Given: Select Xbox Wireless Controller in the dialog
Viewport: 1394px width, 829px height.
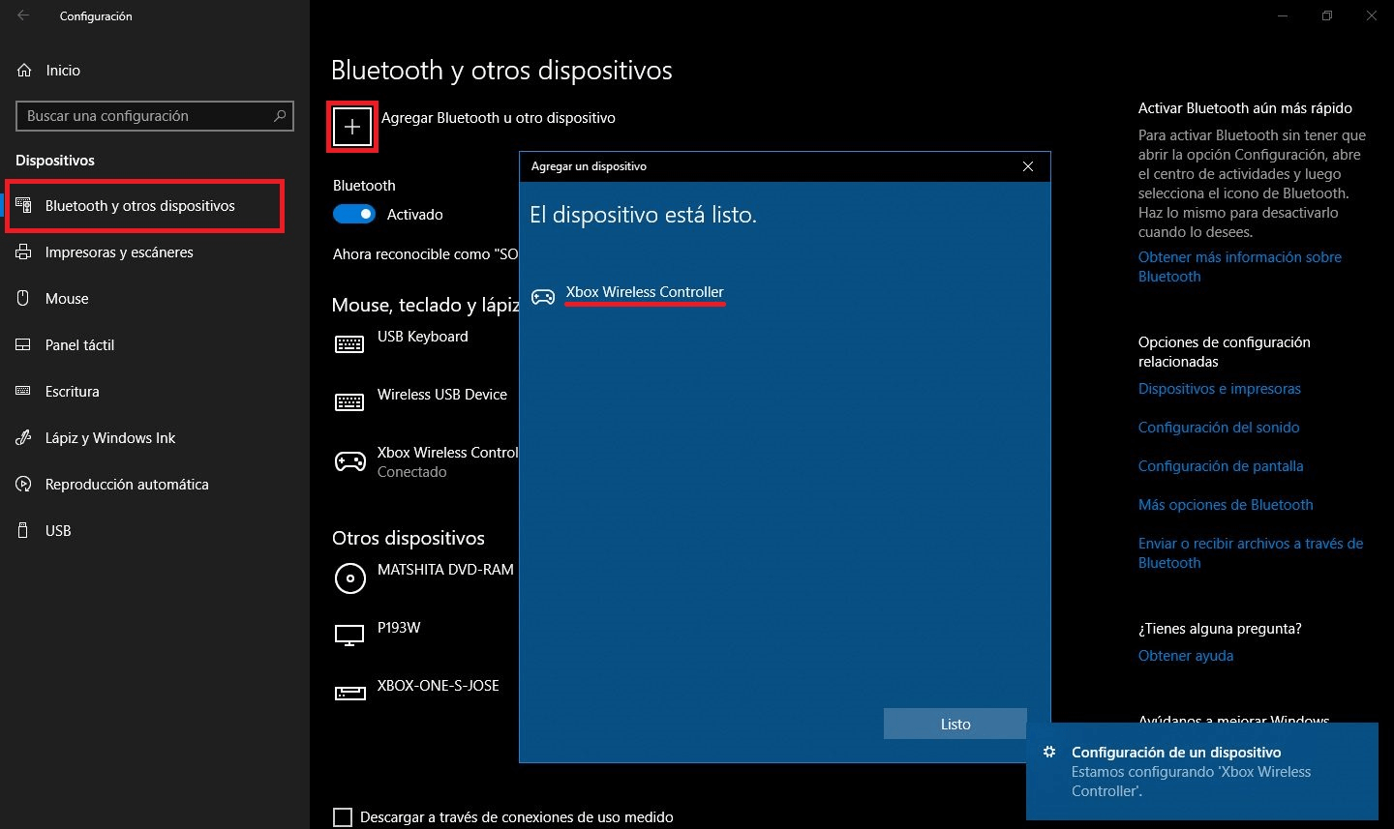Looking at the screenshot, I should pos(645,292).
